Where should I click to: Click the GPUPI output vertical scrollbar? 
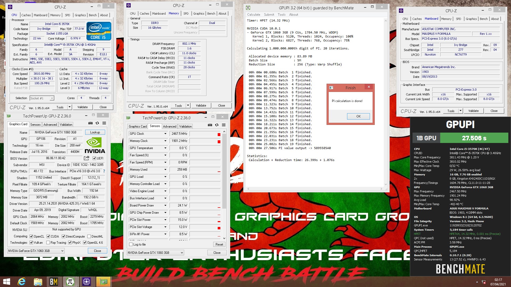[x=386, y=102]
